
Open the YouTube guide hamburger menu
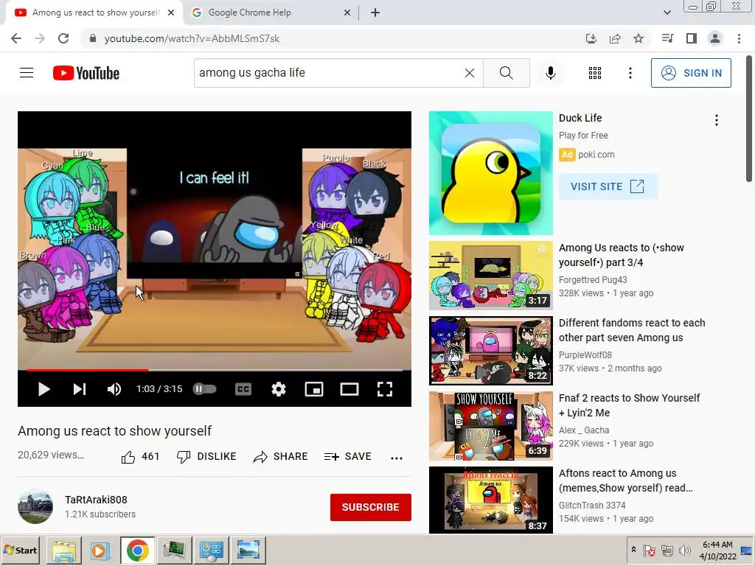(x=27, y=73)
